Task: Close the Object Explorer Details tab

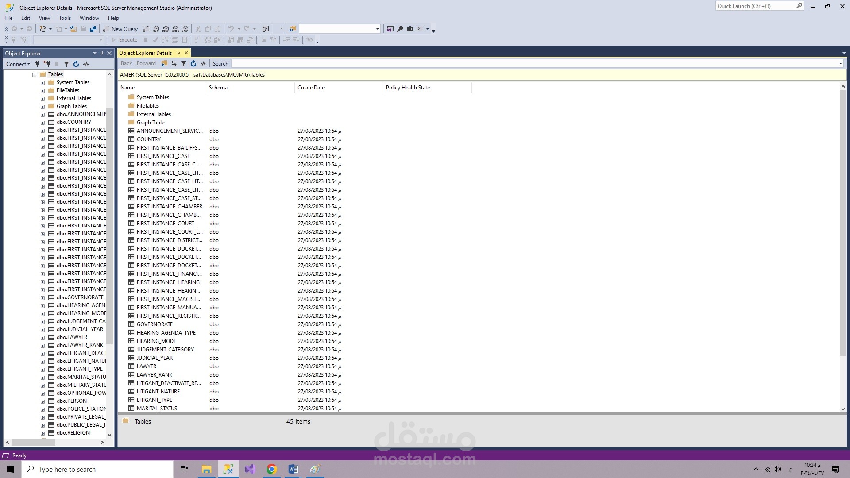Action: (186, 53)
